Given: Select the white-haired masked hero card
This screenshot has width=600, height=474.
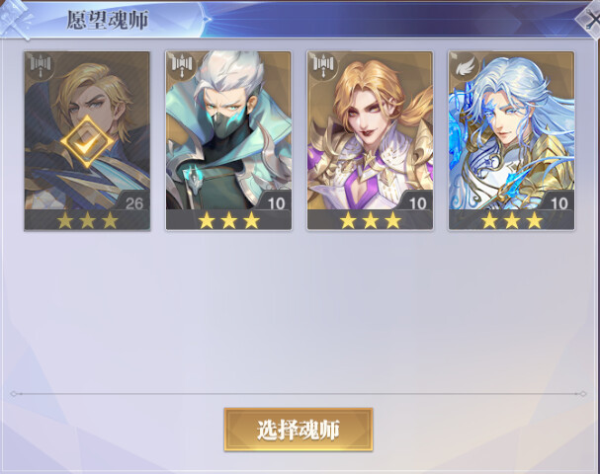Looking at the screenshot, I should tap(228, 141).
